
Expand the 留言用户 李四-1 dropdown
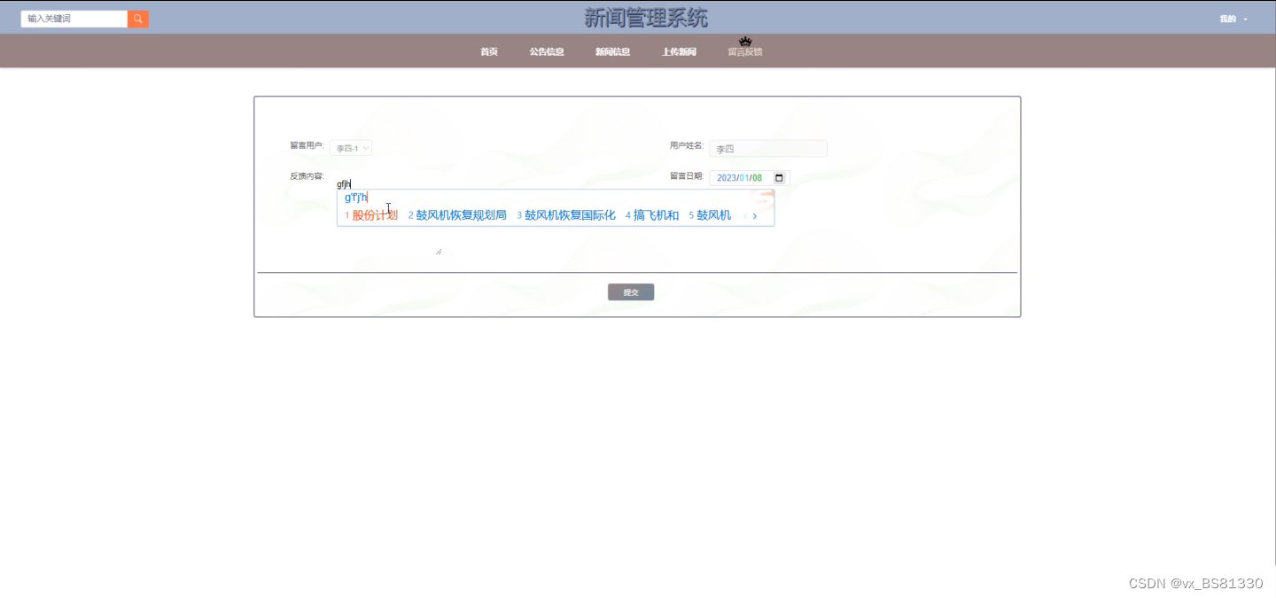point(351,148)
